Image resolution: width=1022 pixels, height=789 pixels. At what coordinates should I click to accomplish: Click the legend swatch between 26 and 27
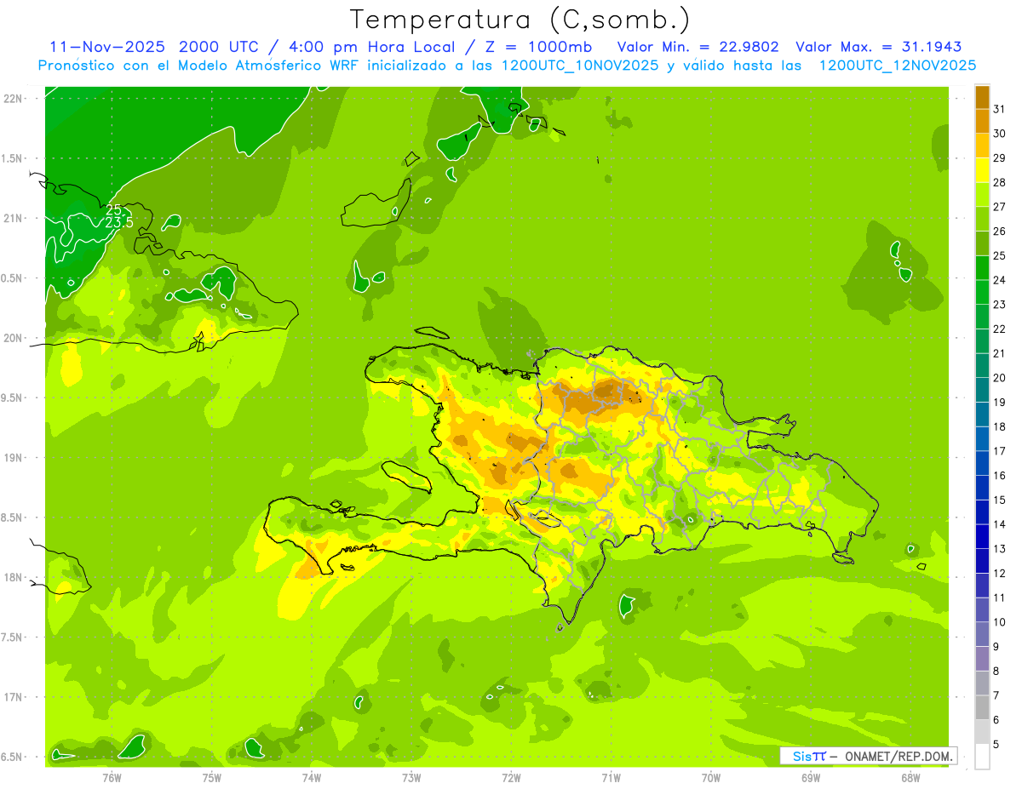(x=982, y=219)
